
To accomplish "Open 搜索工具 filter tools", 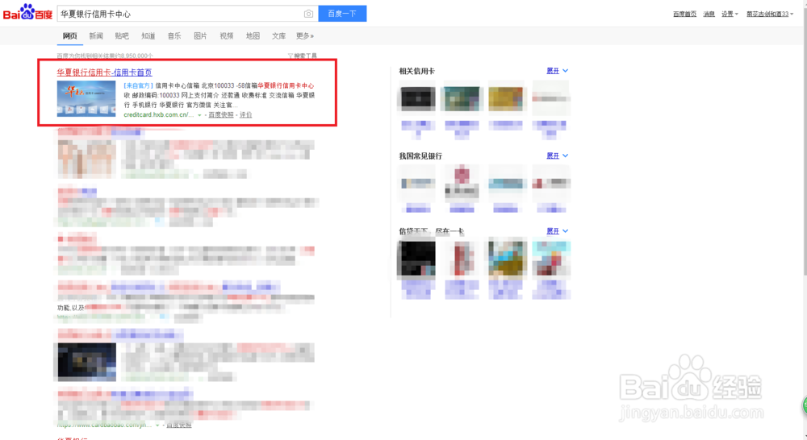I will coord(303,56).
